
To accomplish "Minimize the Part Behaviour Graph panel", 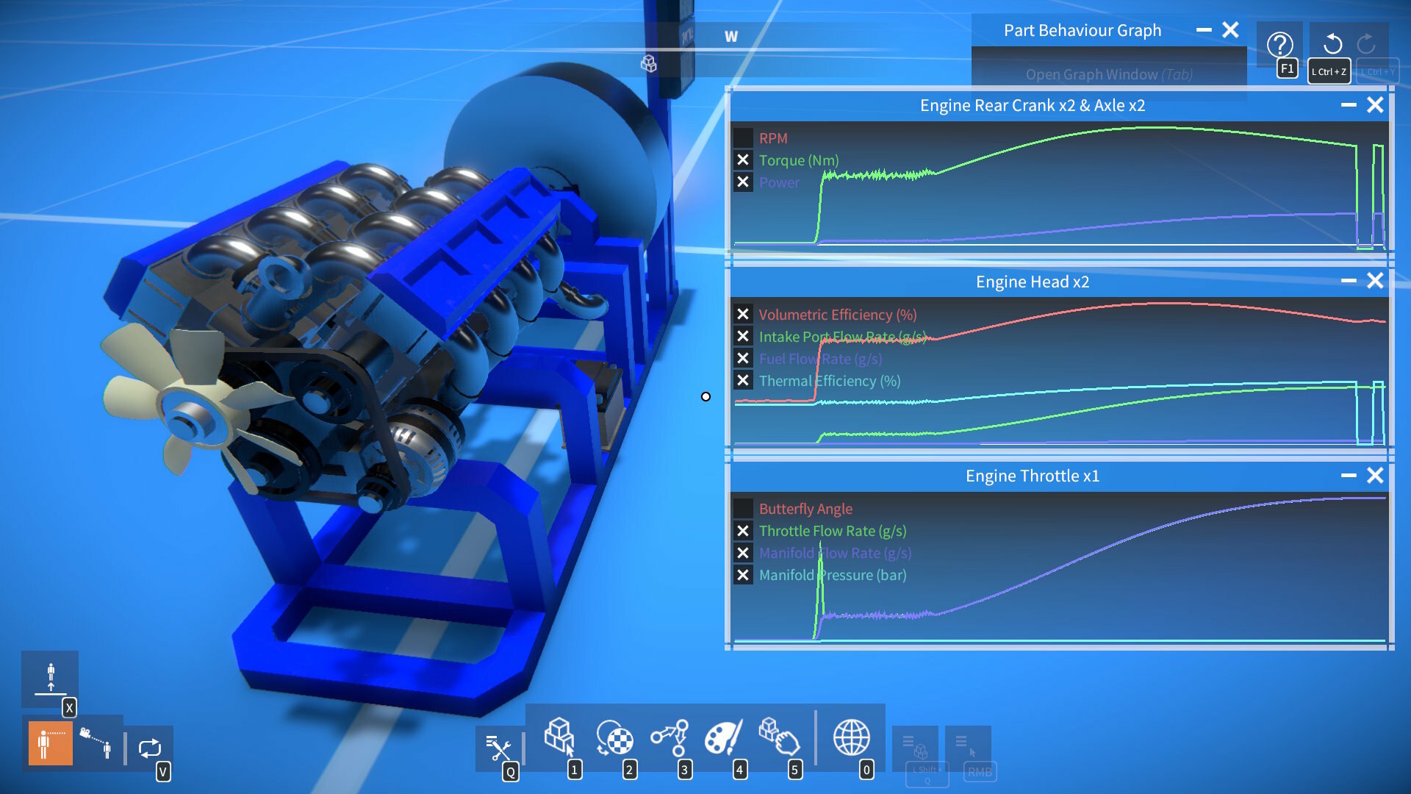I will (1204, 30).
